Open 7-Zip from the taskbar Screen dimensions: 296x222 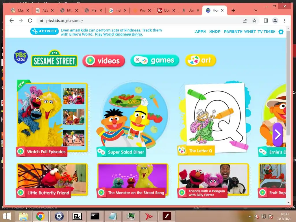point(77,216)
